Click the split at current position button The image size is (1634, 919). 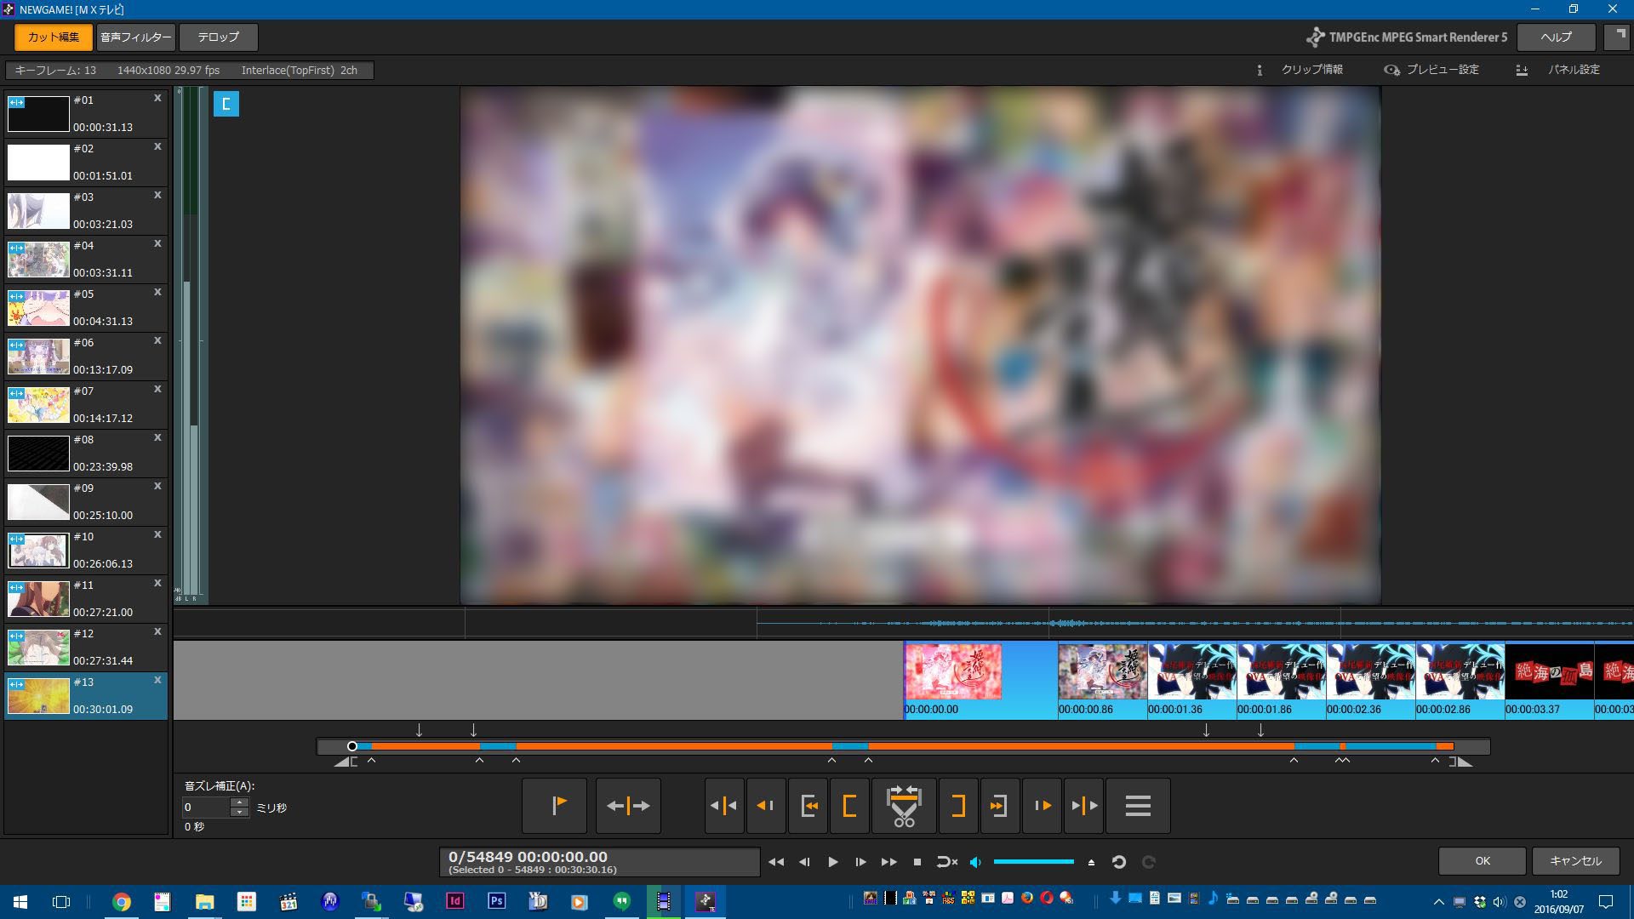[x=628, y=805]
